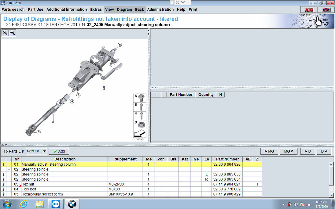The height and width of the screenshot is (209, 335).
Task: Choose the legend thumbnail of bolt 4
Action: coord(140,116)
